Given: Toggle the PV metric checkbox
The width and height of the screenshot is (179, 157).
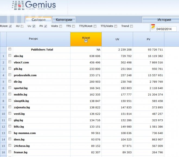Looking at the screenshot, I should pyautogui.click(x=46, y=26).
